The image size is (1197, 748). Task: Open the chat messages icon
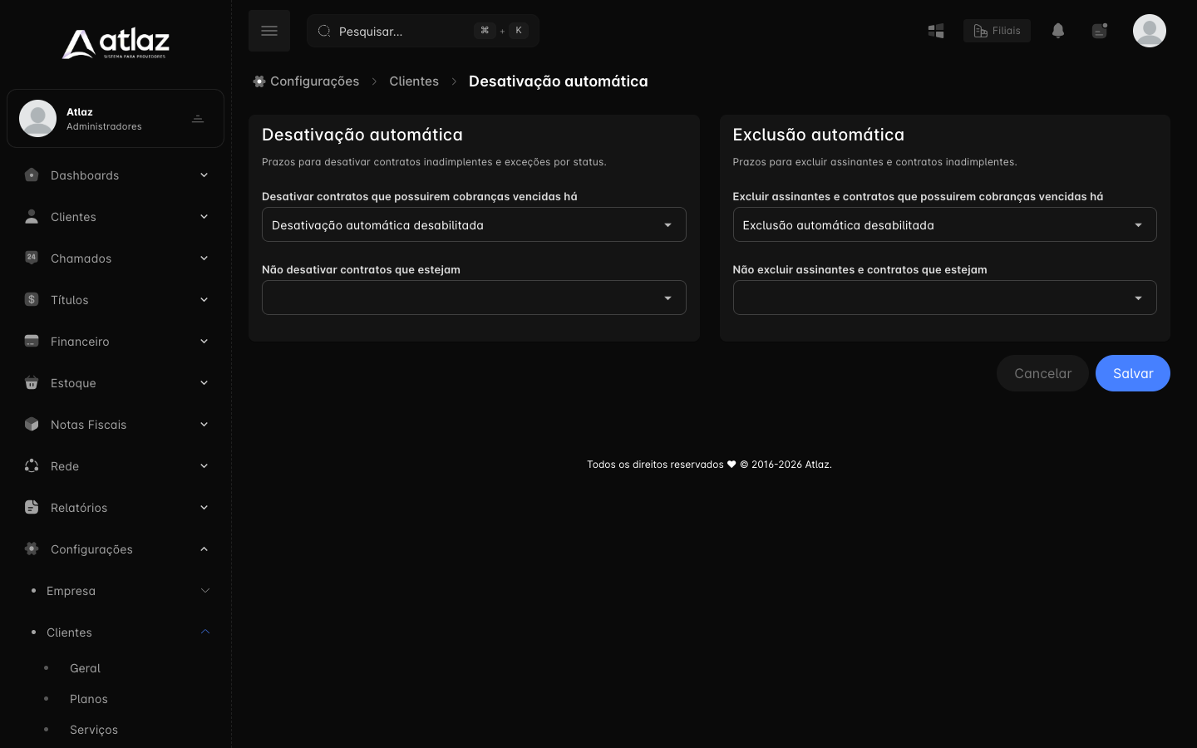point(1100,31)
